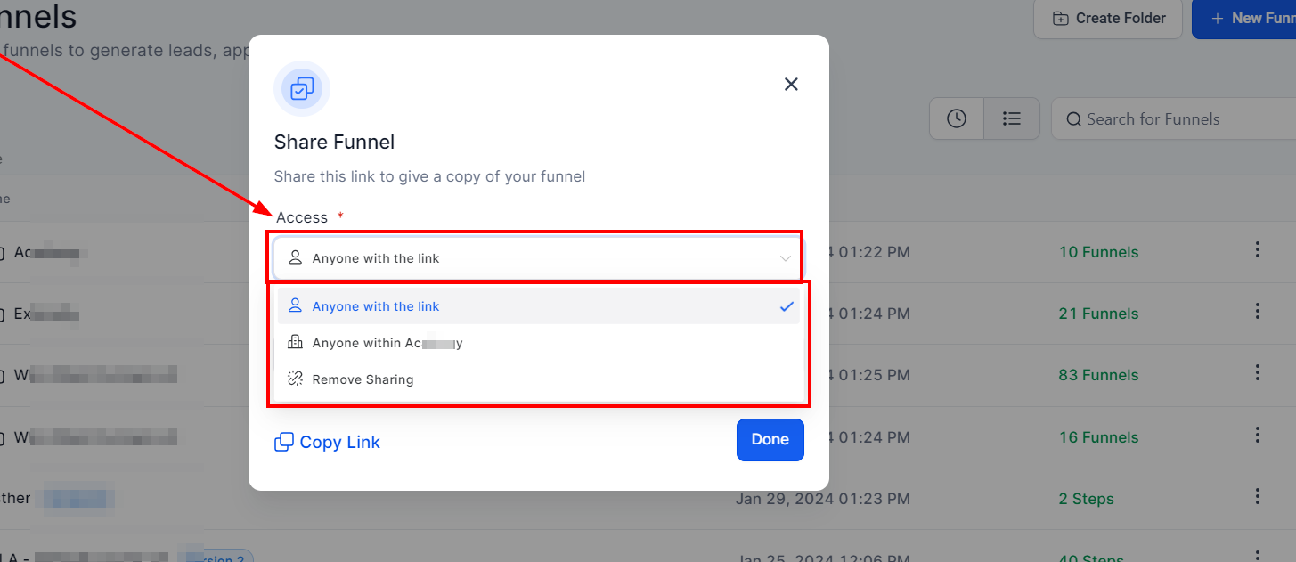Open the Access dropdown
The height and width of the screenshot is (562, 1296).
[537, 258]
